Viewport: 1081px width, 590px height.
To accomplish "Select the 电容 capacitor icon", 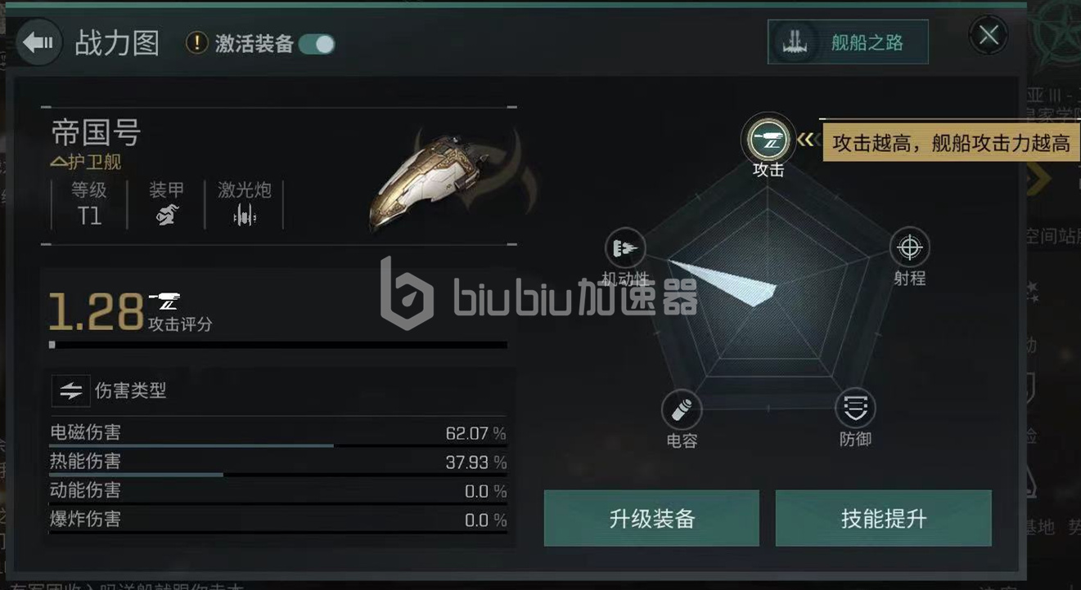I will pyautogui.click(x=681, y=410).
